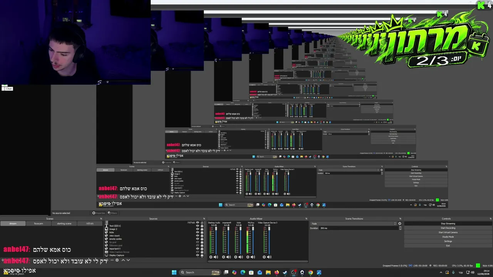Undock the Scene Transitions panel
This screenshot has width=493, height=277.
[401, 219]
